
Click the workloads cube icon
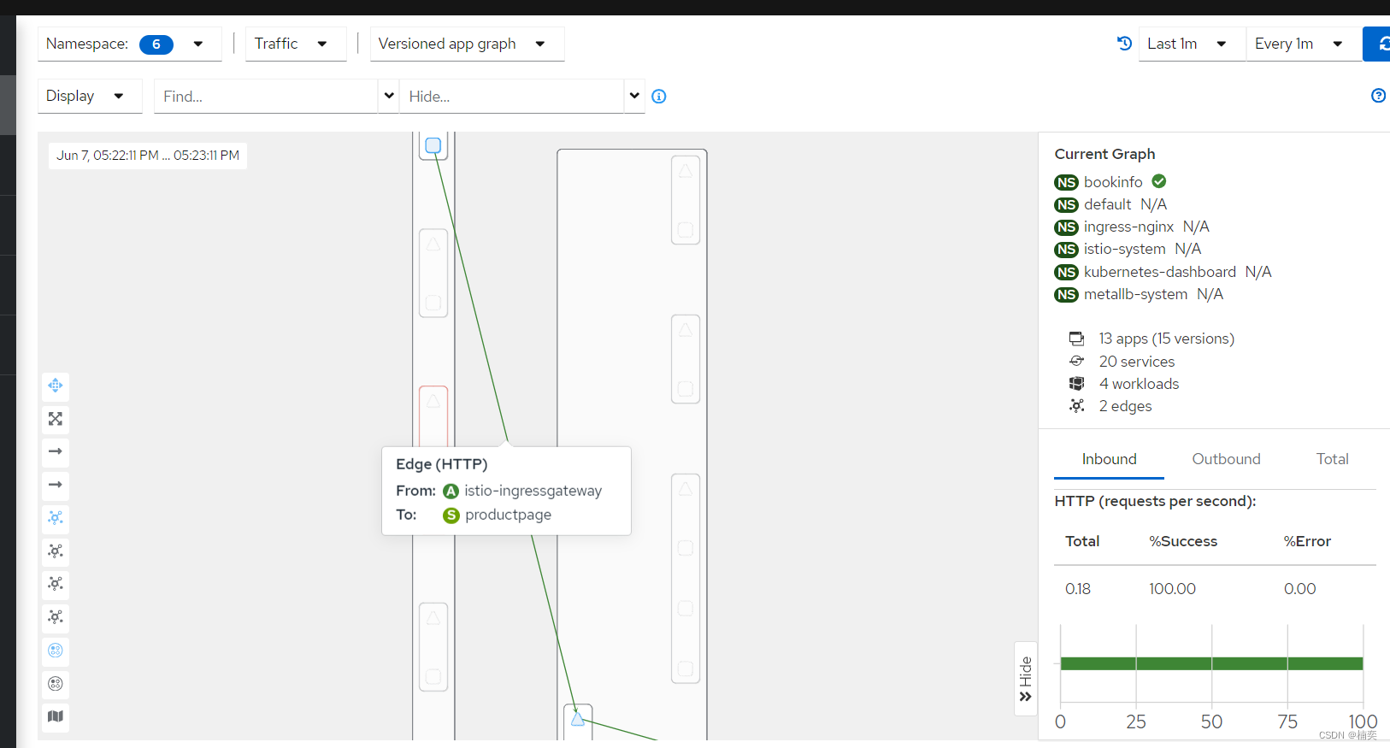pyautogui.click(x=1077, y=384)
